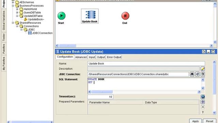Click the Description field
Viewport: 218px width, 123px height.
(143, 69)
